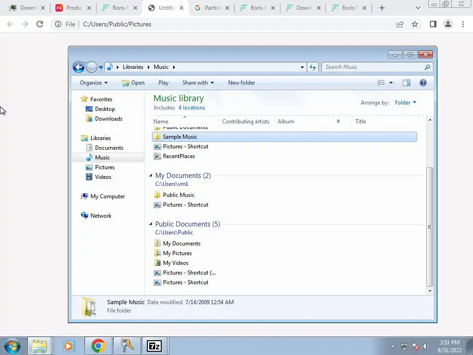
Task: Sort by the Name column header
Action: (186, 122)
